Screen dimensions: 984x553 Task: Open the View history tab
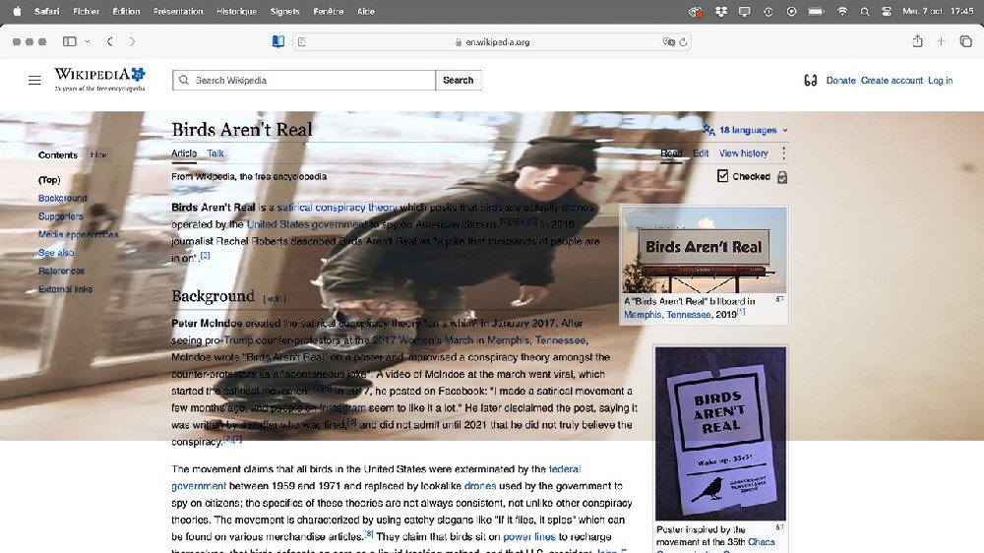(743, 154)
